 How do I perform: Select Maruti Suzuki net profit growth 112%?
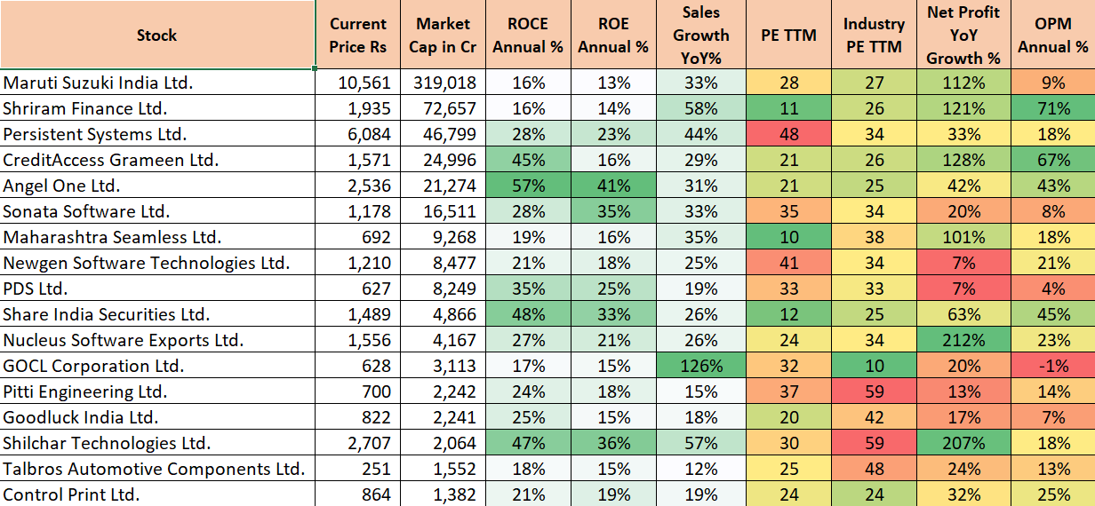point(963,83)
